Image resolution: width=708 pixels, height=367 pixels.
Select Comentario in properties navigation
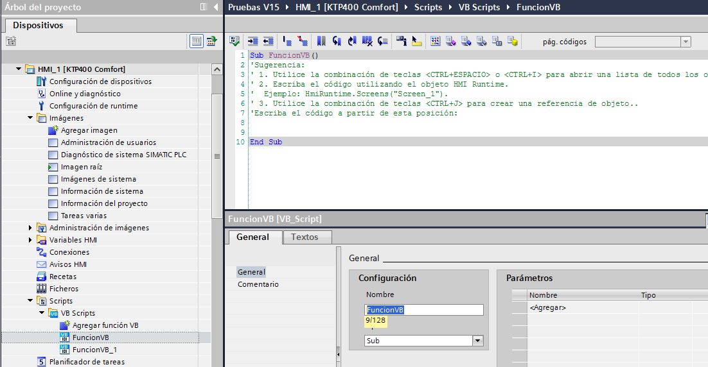[x=258, y=284]
